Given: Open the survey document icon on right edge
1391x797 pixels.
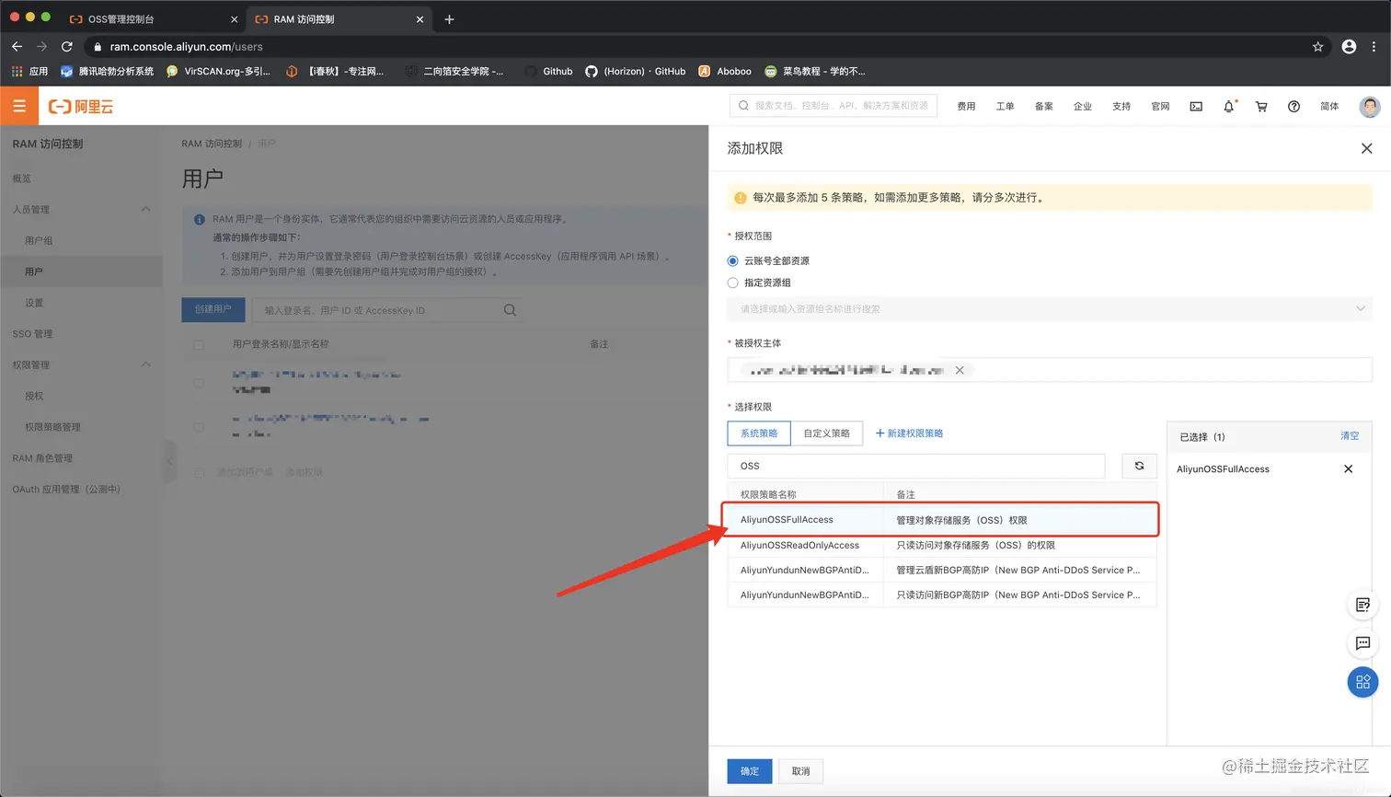Looking at the screenshot, I should click(1362, 605).
